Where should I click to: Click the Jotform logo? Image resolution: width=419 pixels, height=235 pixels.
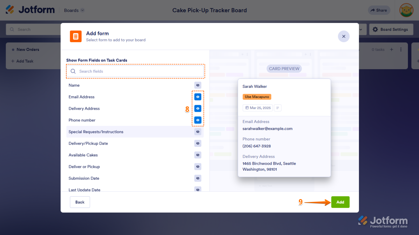tap(30, 10)
